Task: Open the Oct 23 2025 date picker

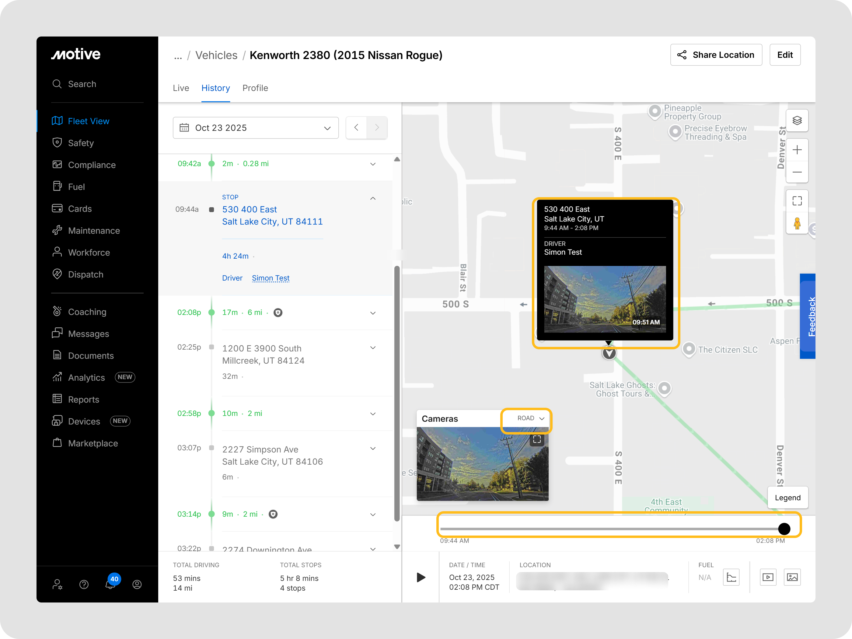Action: click(255, 128)
